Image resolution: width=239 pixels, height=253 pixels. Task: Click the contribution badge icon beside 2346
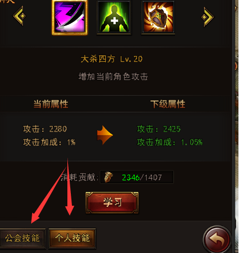108,177
